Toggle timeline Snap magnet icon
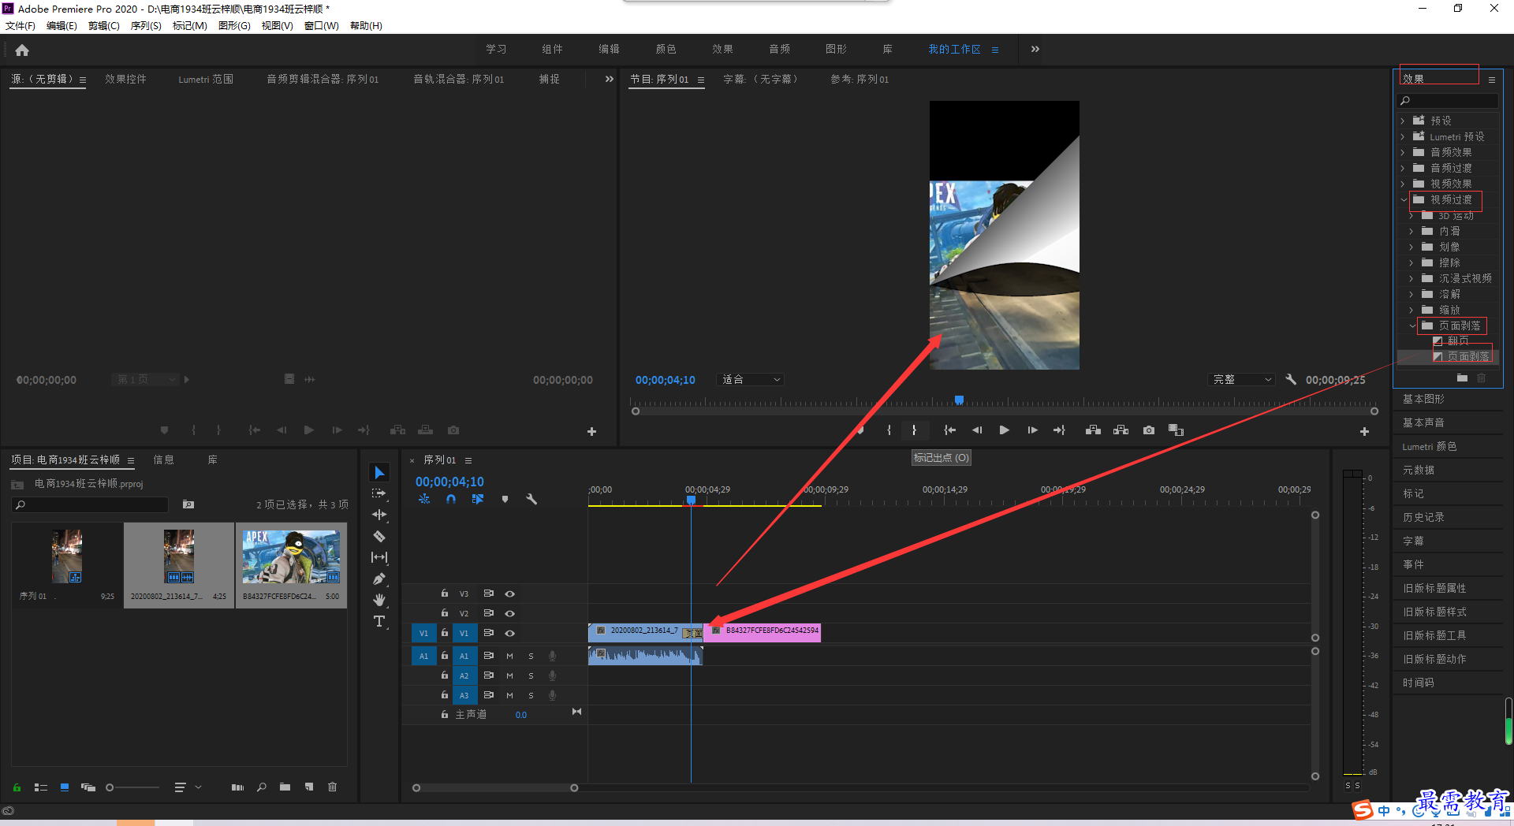The image size is (1514, 826). [x=450, y=499]
